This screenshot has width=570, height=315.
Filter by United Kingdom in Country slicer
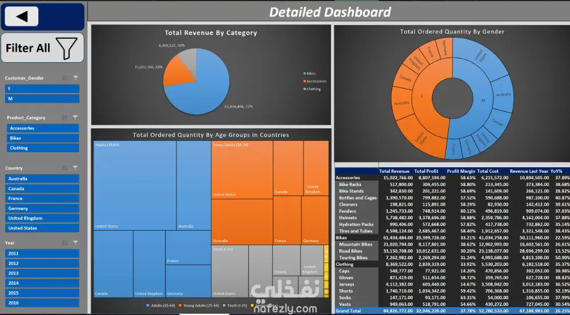[42, 218]
